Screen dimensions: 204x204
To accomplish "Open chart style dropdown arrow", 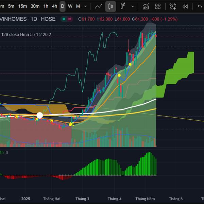I will [133, 6].
